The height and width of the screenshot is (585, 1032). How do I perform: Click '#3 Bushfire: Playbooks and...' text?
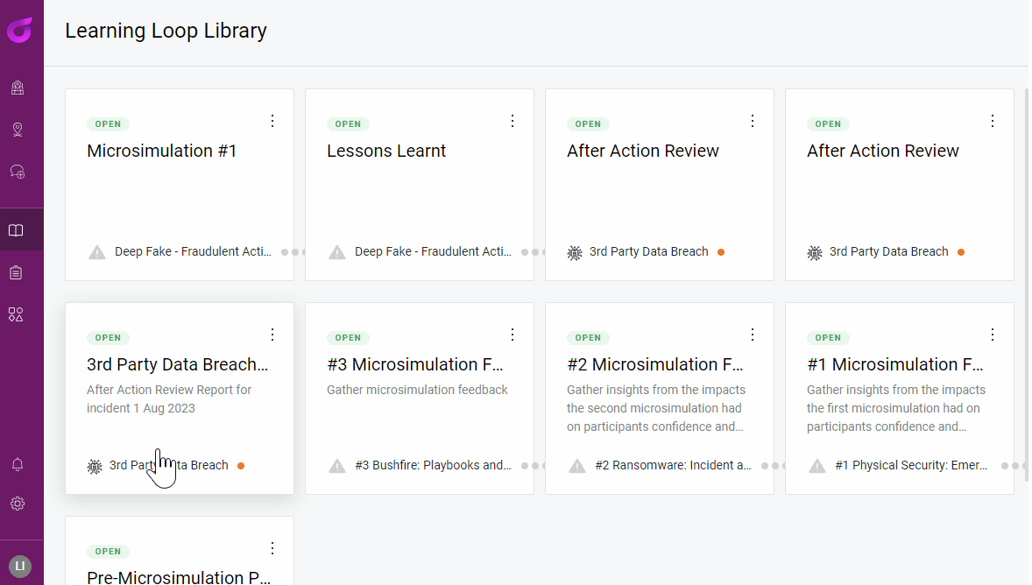(x=433, y=465)
